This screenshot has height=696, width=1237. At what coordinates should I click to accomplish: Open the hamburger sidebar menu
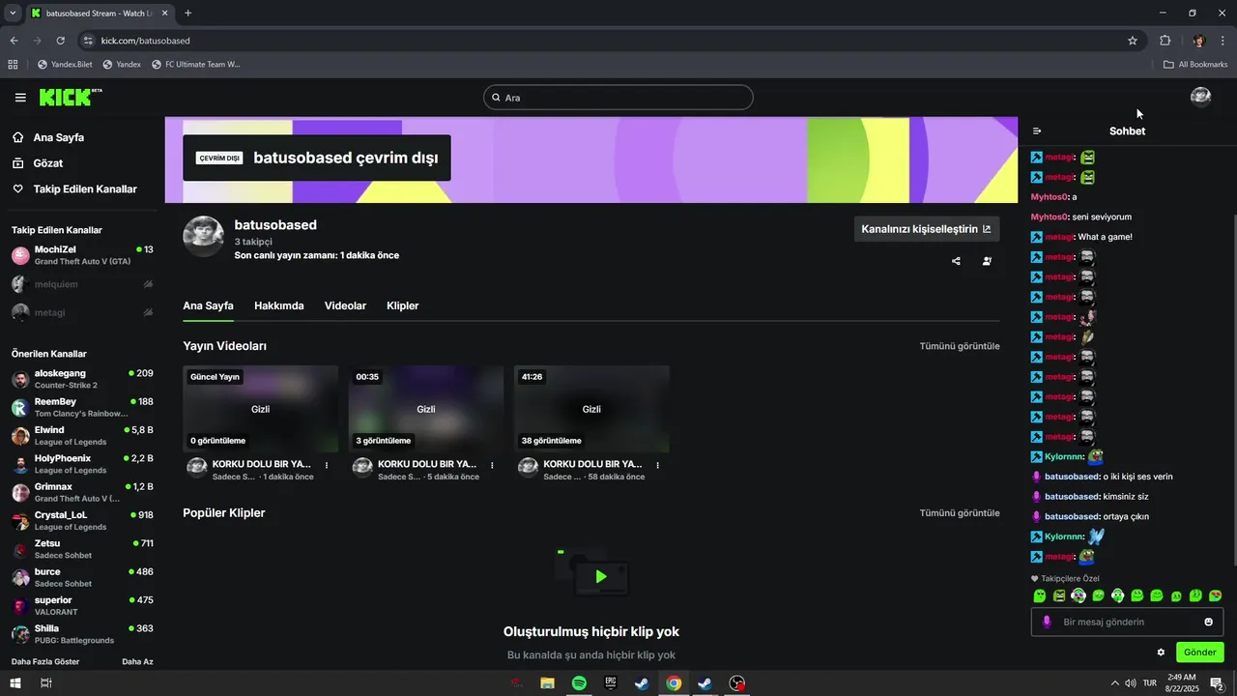[x=20, y=98]
